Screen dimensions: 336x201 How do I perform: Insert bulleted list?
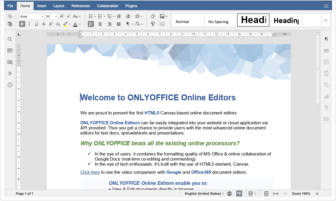click(x=91, y=16)
